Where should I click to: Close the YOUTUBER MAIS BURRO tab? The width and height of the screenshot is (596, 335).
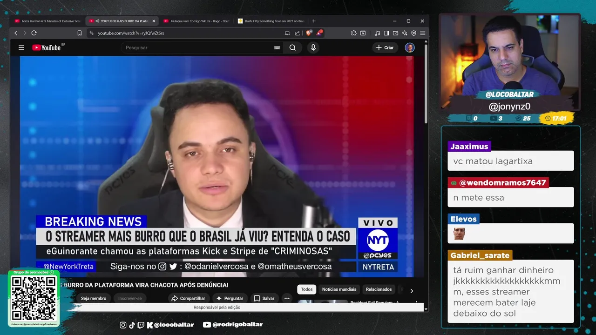coord(154,21)
